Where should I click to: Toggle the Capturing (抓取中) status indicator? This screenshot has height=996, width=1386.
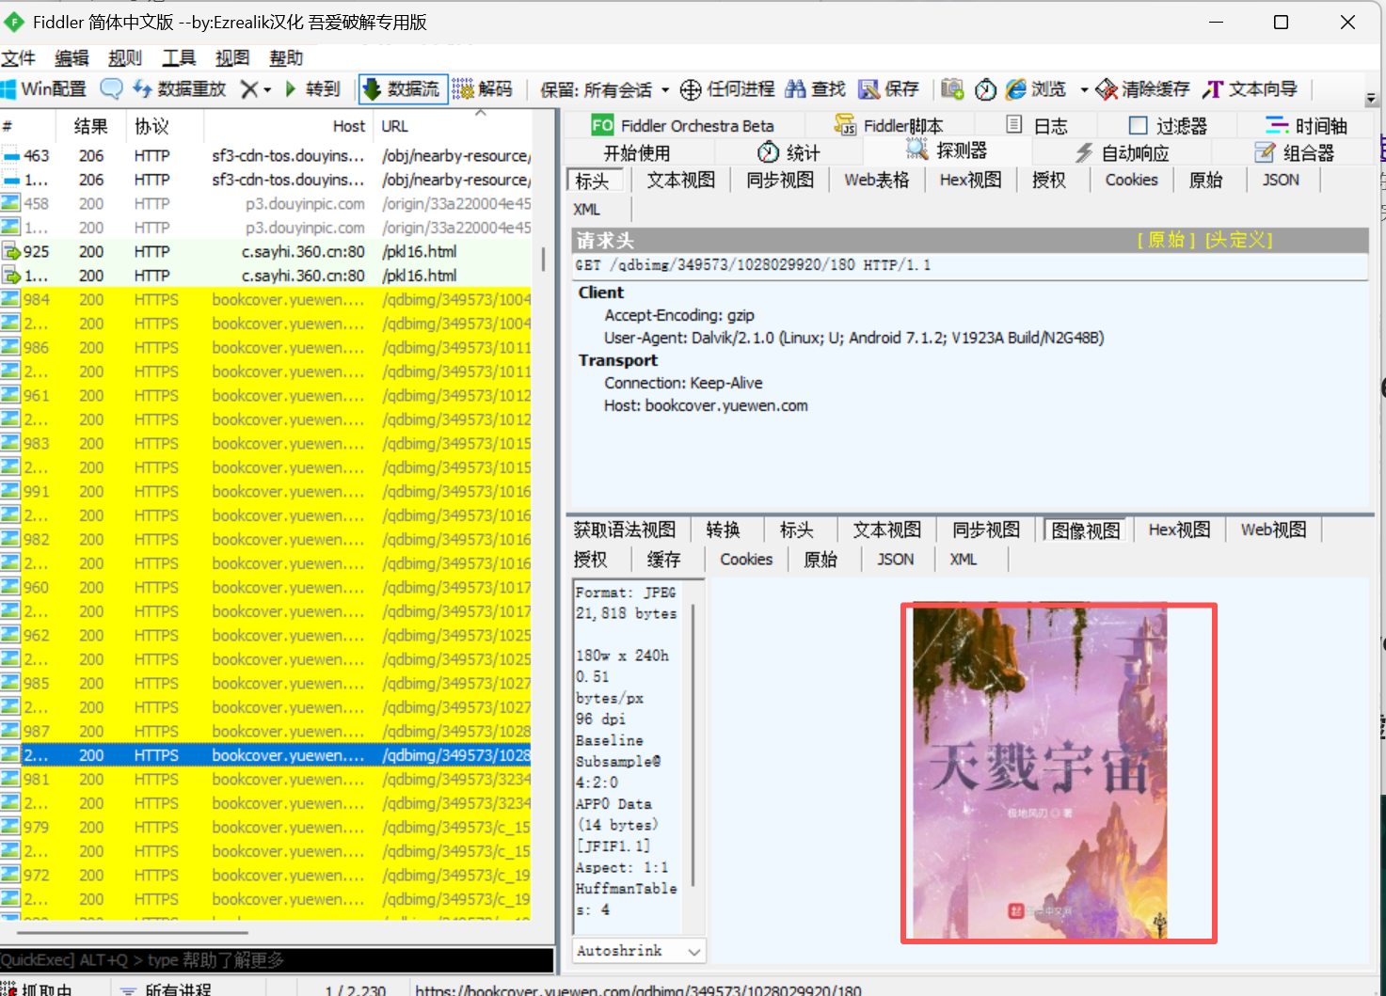click(x=37, y=989)
